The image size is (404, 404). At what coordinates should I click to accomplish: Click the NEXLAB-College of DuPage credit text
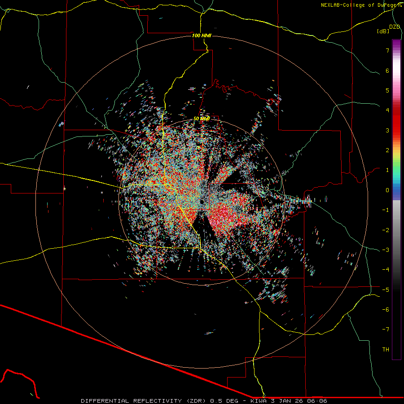tap(361, 5)
